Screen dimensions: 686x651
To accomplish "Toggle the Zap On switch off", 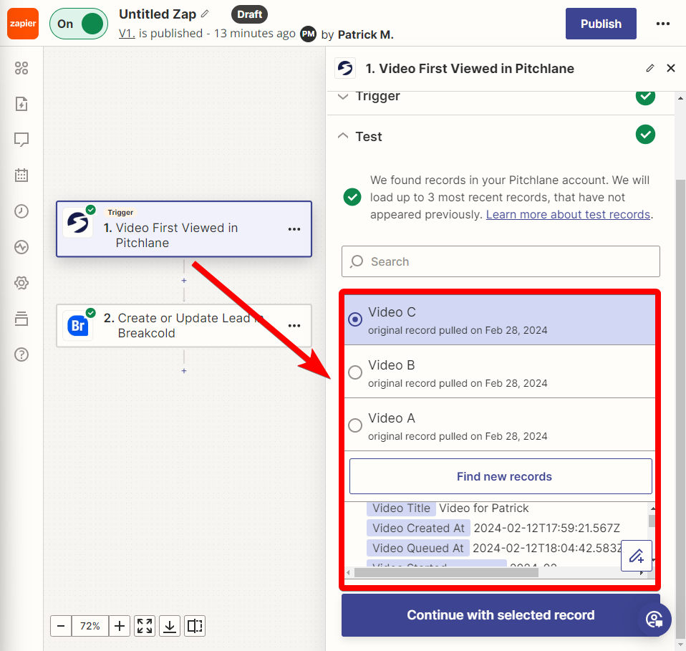I will click(79, 24).
